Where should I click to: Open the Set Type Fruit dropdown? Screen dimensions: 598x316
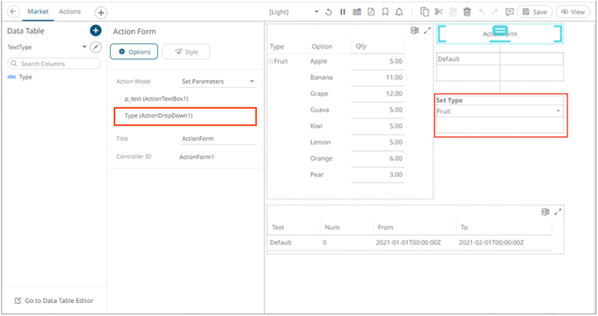tap(499, 111)
